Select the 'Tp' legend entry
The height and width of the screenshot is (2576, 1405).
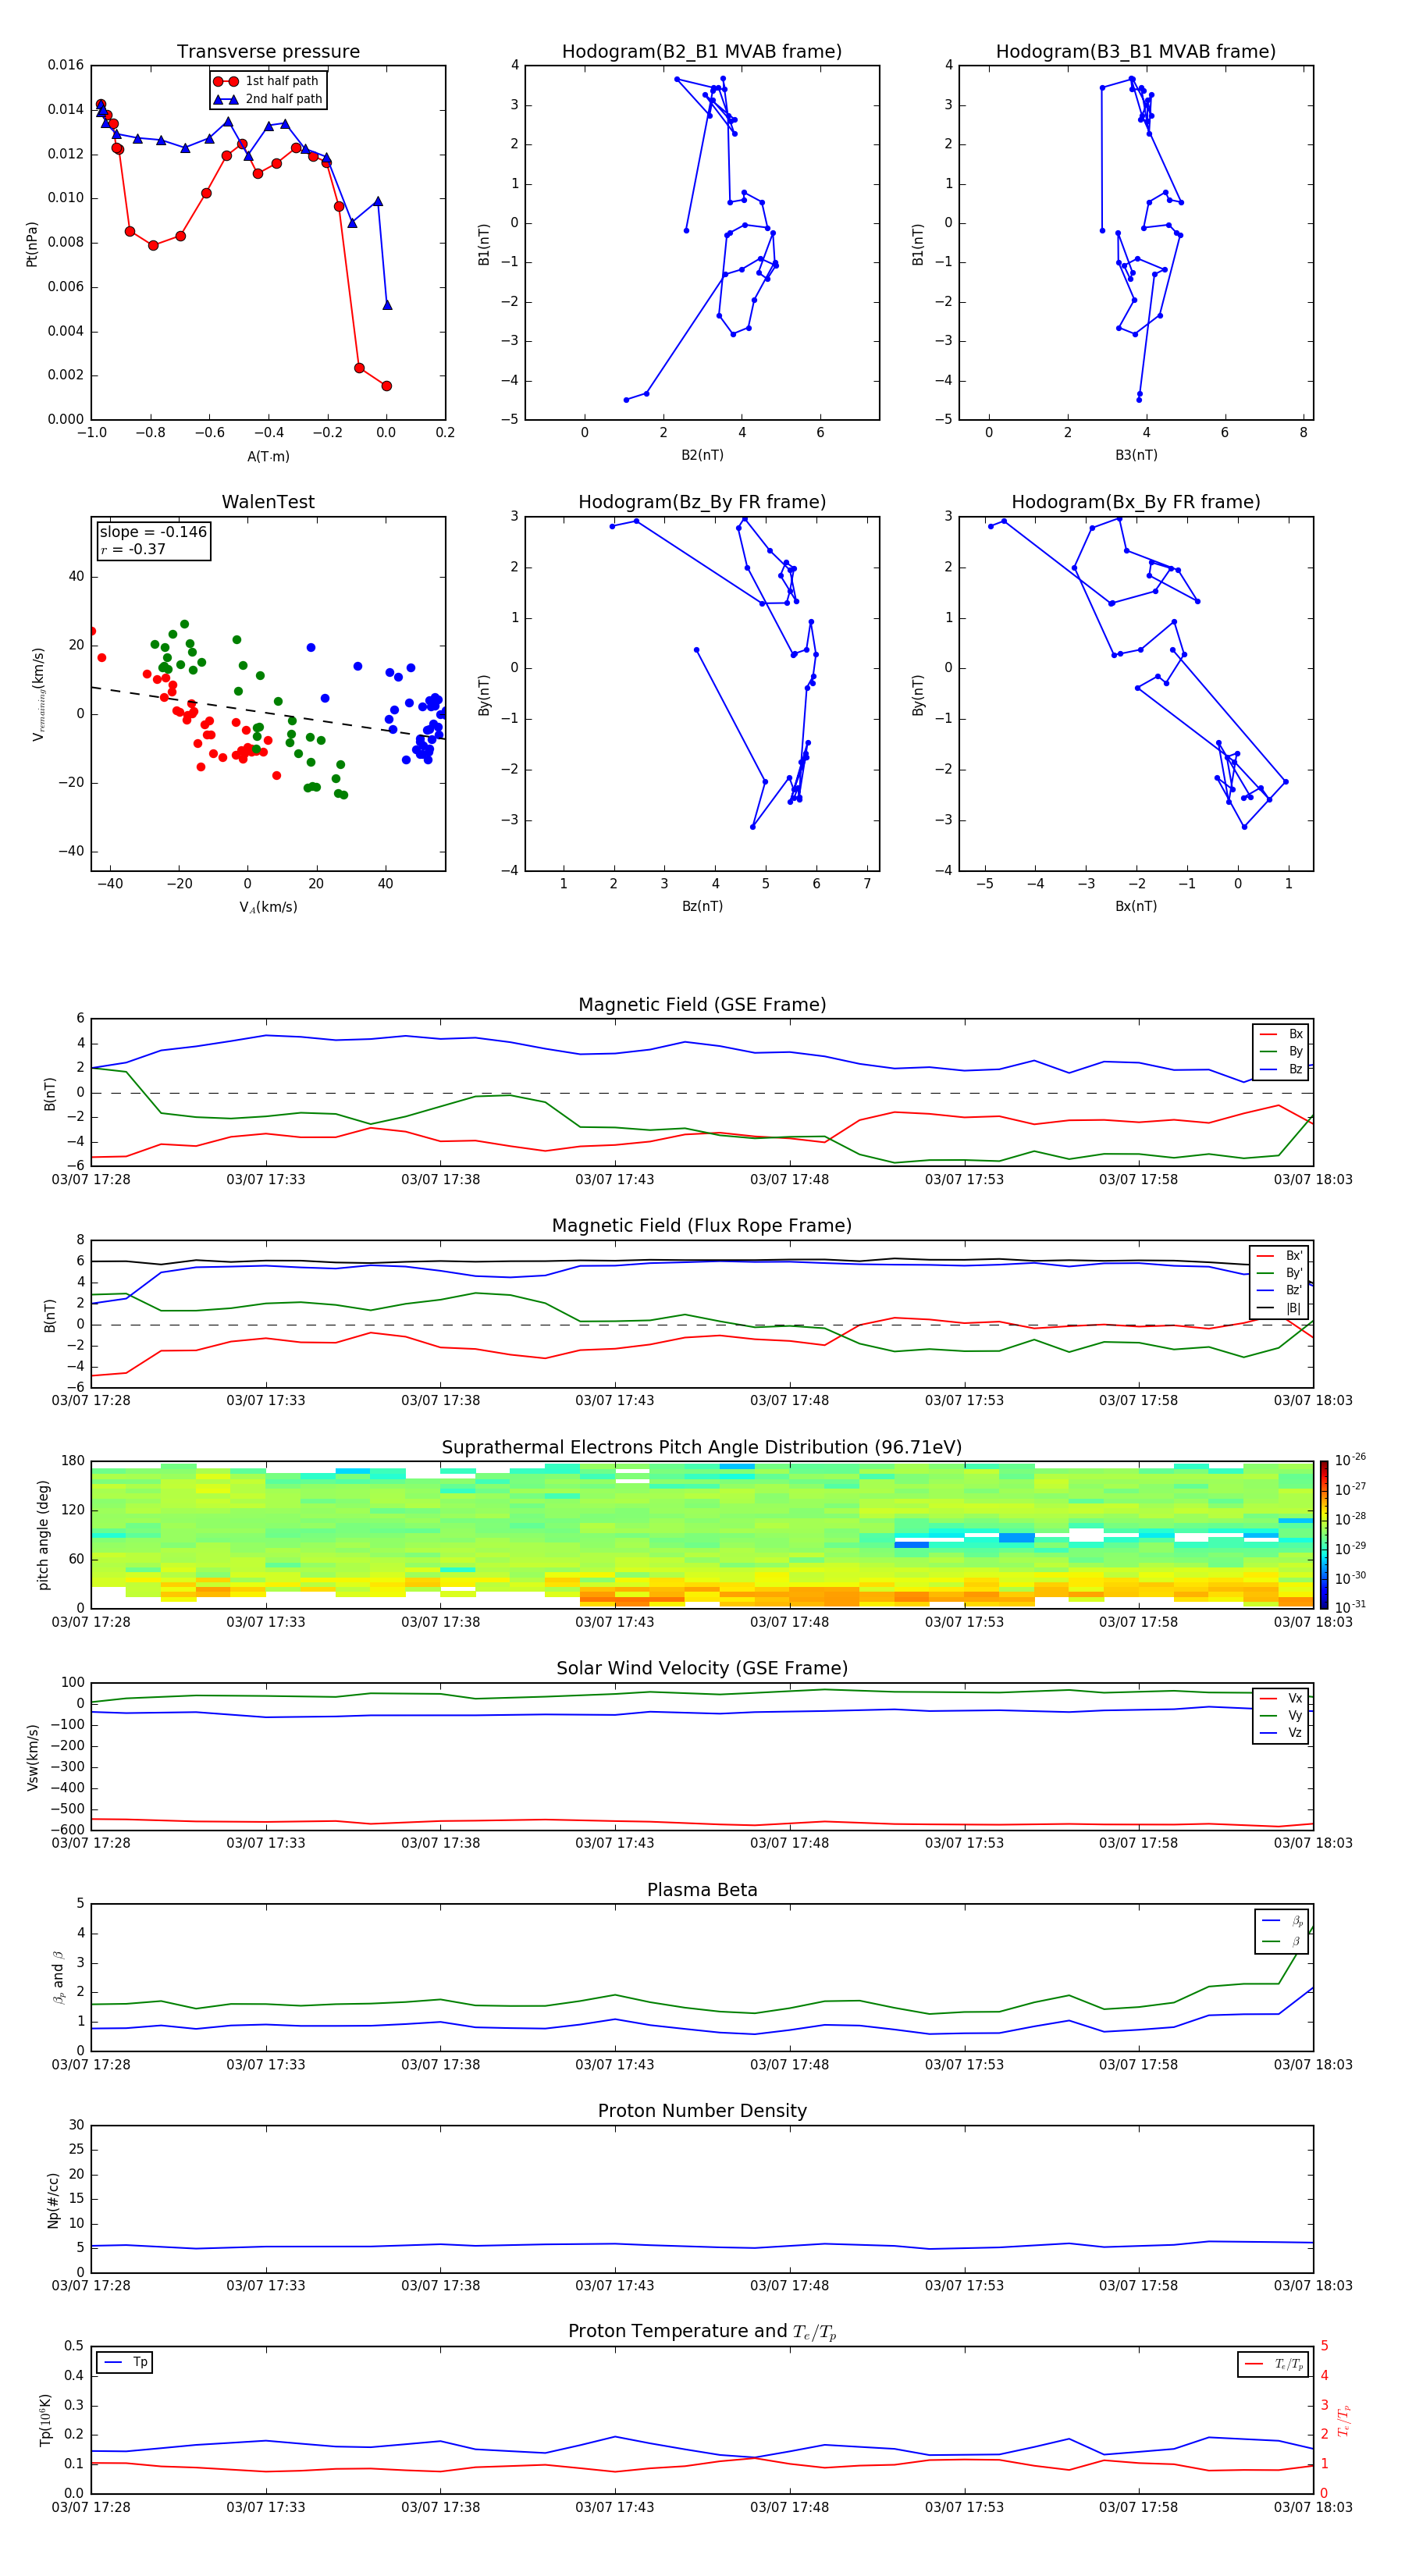126,2362
